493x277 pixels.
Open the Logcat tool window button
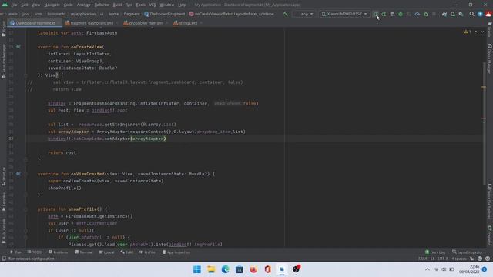[x=107, y=252]
